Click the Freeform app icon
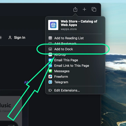Viewport: 126px width, 126px height. 50,76
